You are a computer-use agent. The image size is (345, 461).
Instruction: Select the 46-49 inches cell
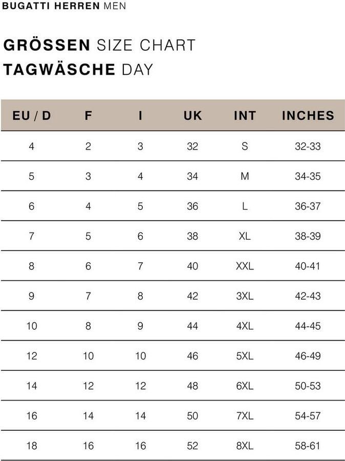(x=308, y=356)
